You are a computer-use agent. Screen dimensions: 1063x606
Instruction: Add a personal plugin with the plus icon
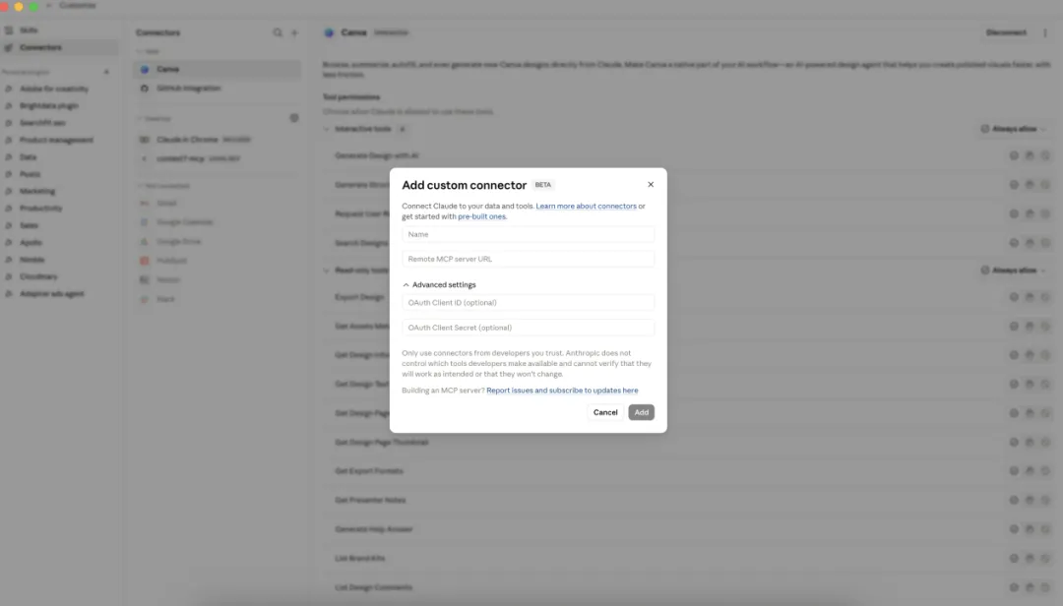click(105, 72)
